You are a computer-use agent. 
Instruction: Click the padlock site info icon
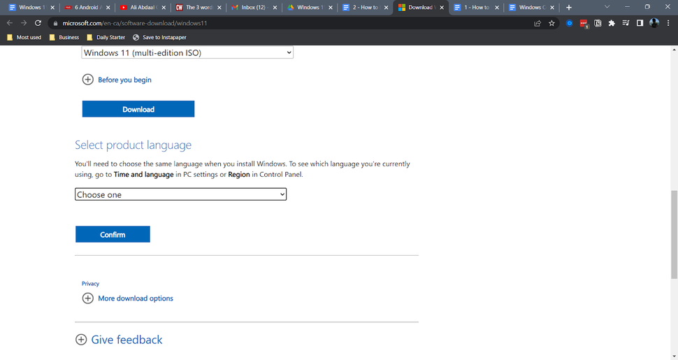[x=55, y=23]
